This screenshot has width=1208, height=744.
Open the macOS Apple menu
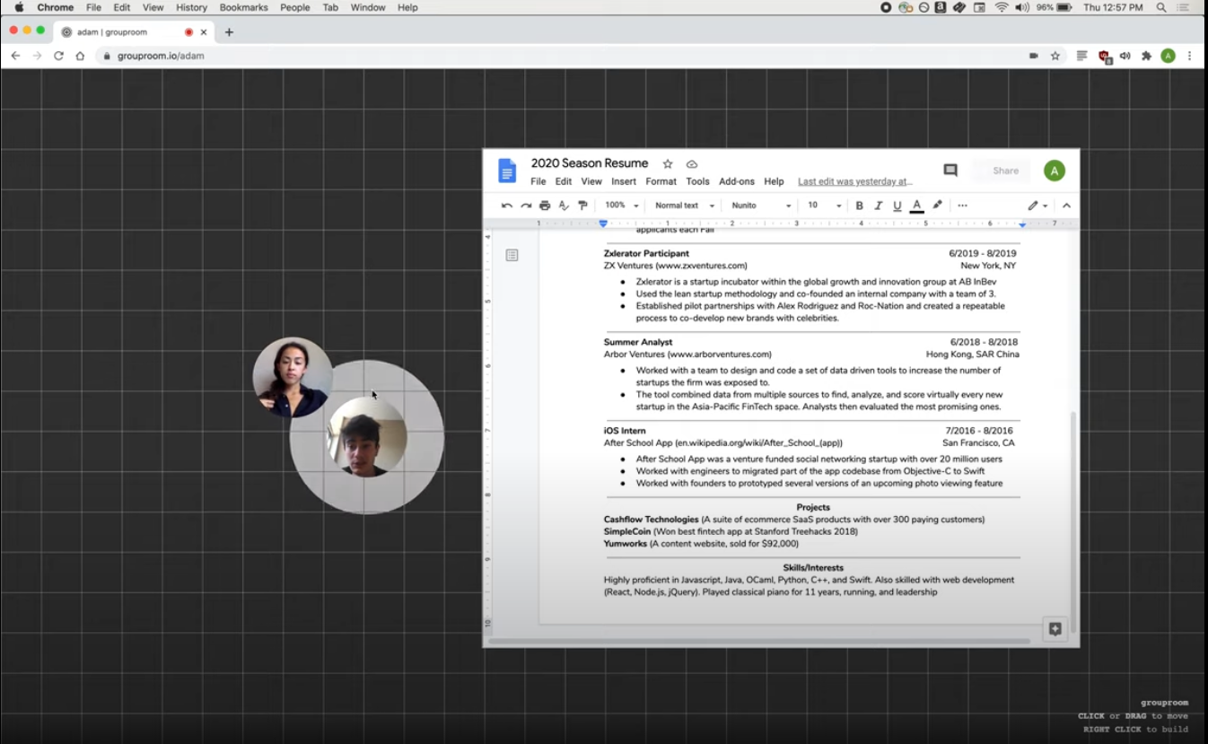[19, 7]
